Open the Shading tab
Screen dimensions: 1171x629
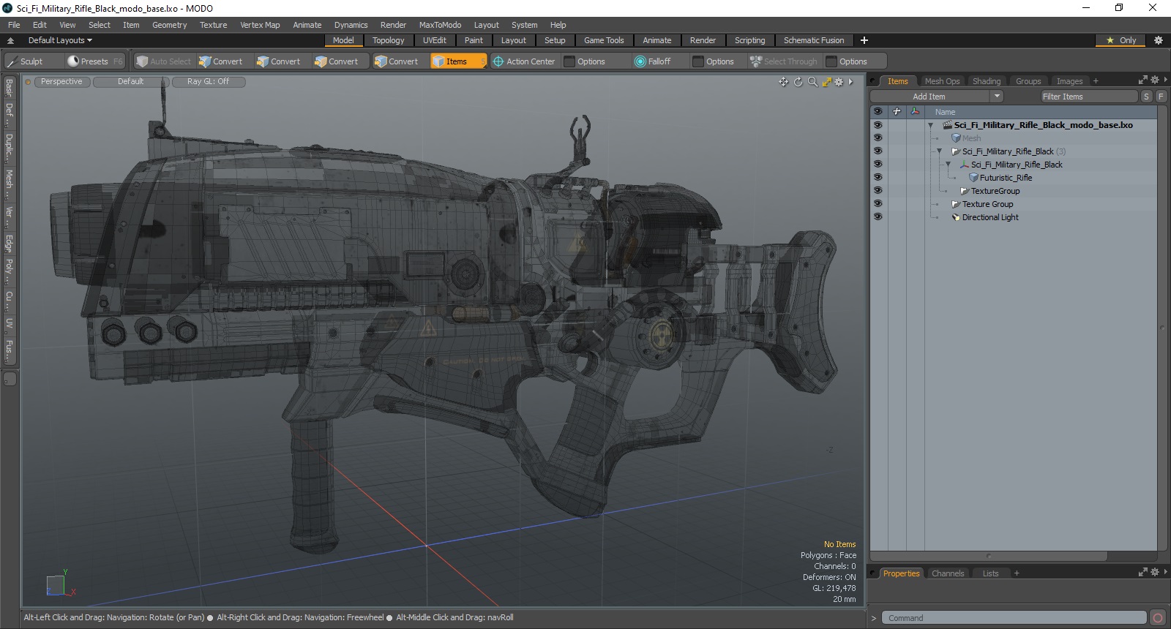click(986, 81)
